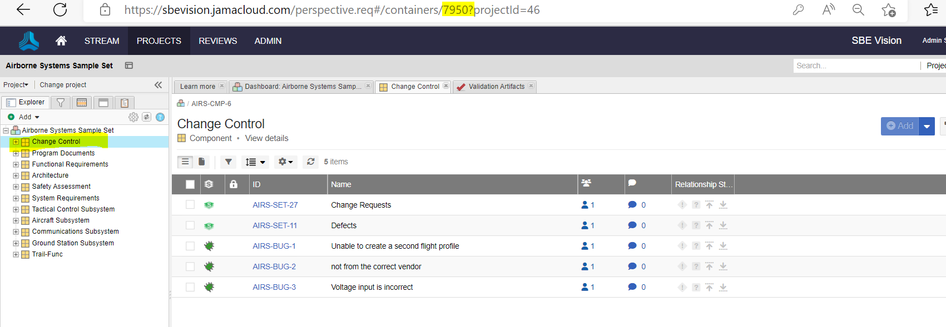Open the Project dropdown menu

point(16,85)
